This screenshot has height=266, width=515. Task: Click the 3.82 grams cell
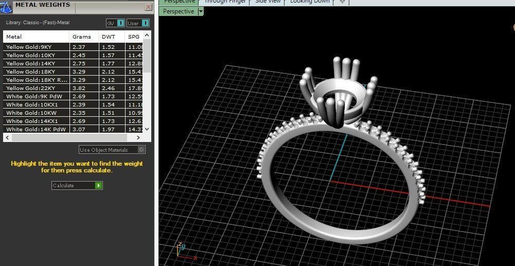pyautogui.click(x=84, y=88)
